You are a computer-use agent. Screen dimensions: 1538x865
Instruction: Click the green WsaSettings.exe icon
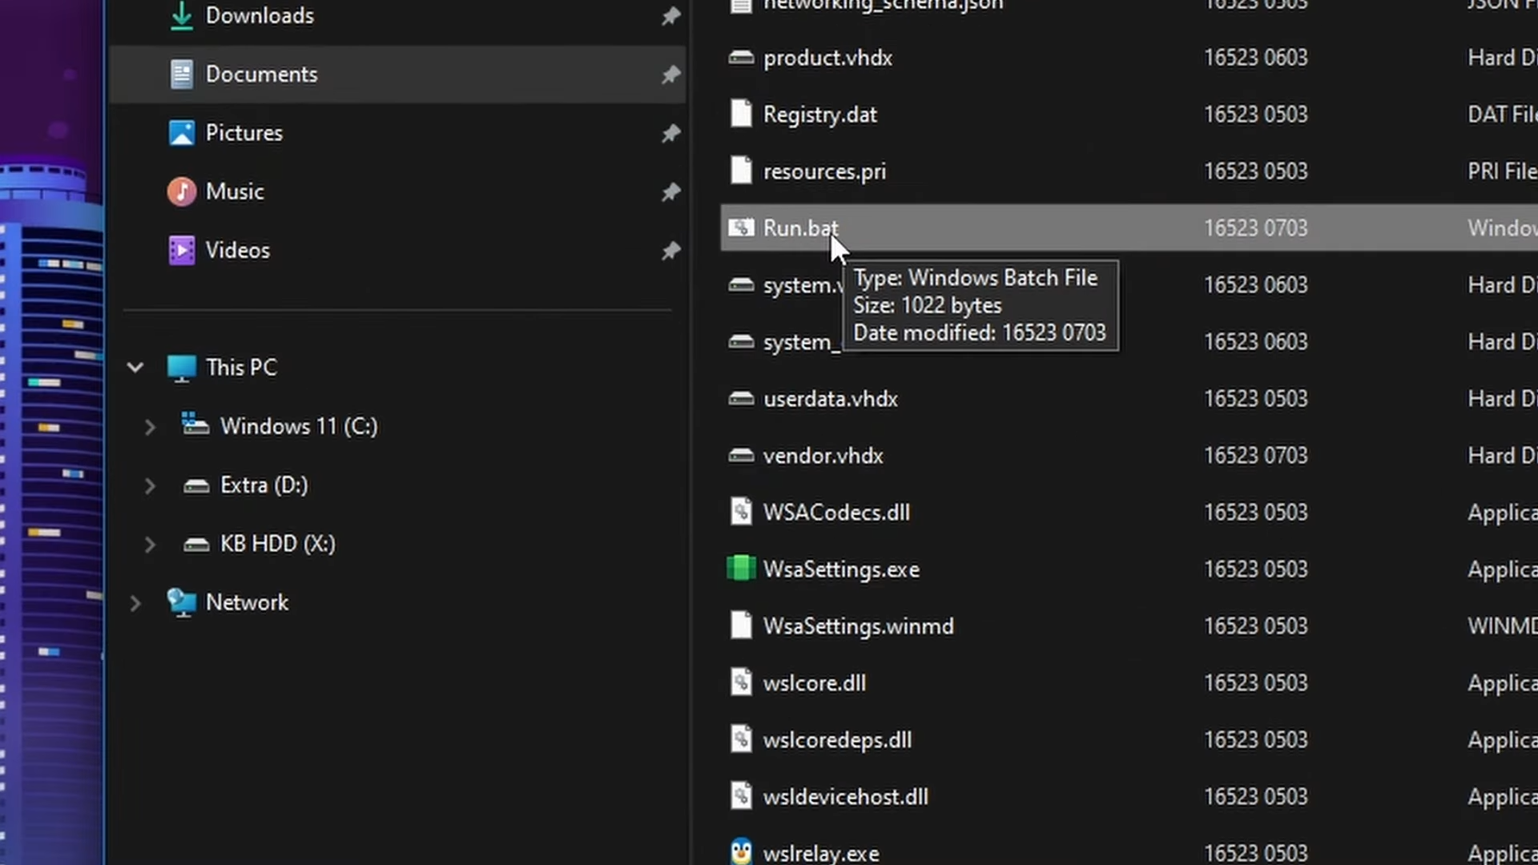pos(741,569)
